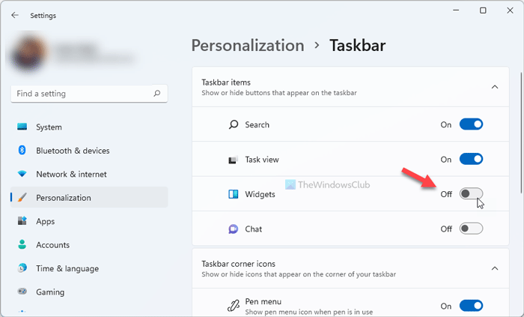Screen dimensions: 524x317
Task: Open the Personalization settings category
Action: click(x=64, y=198)
